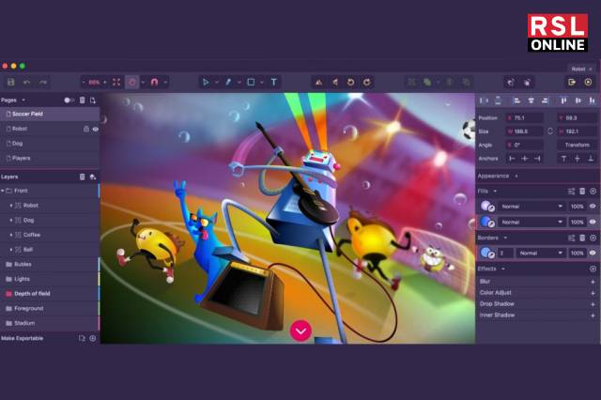601x400 pixels.
Task: Select the Text tool
Action: pyautogui.click(x=273, y=82)
